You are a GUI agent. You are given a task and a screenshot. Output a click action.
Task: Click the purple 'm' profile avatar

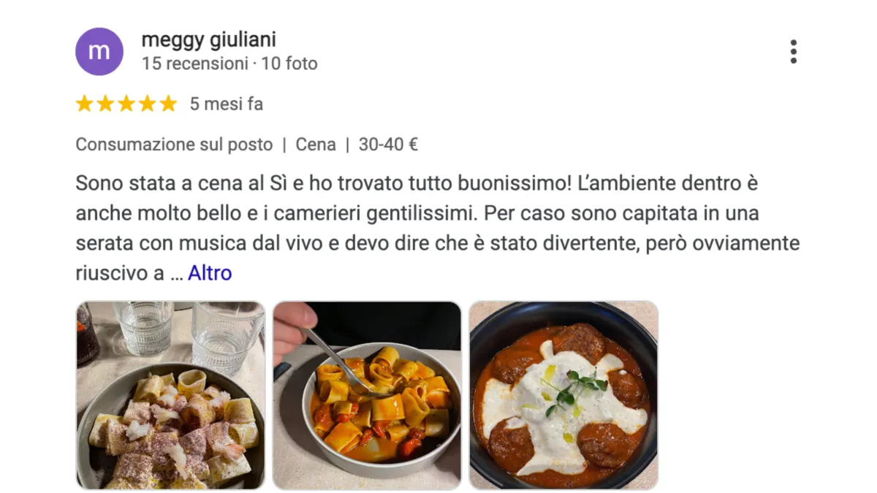(99, 52)
